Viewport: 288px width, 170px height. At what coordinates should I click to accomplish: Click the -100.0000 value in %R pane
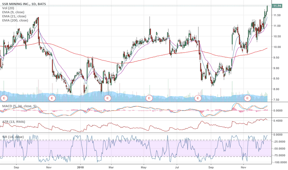(280, 163)
